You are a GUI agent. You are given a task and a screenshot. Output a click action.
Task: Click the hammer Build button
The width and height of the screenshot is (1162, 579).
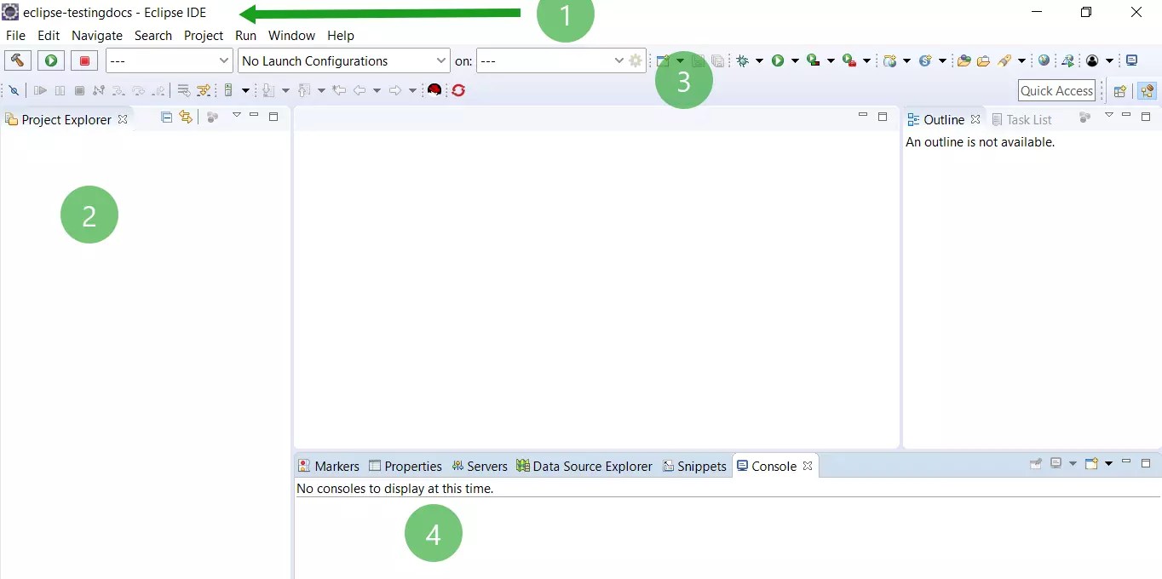pyautogui.click(x=18, y=60)
